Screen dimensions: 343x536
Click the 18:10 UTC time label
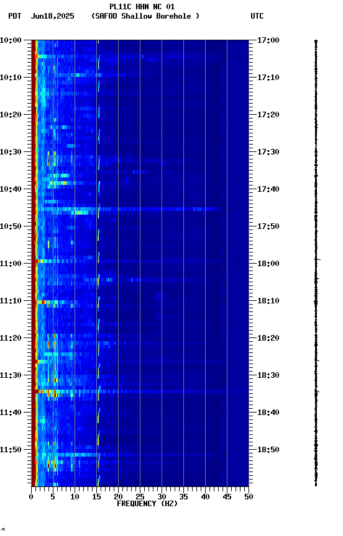(x=268, y=301)
